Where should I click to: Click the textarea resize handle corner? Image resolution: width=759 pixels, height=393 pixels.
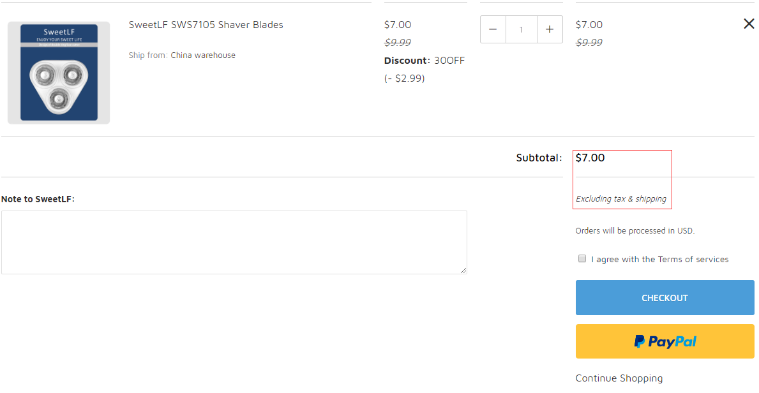[463, 271]
